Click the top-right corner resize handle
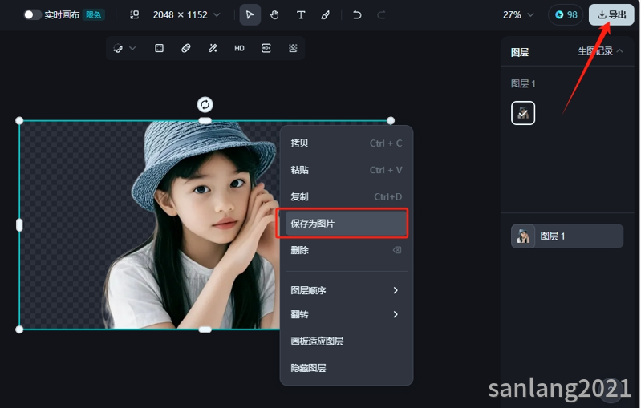641x408 pixels. tap(391, 120)
